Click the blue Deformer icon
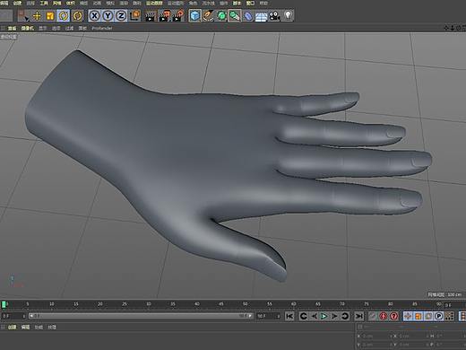 tap(248, 15)
